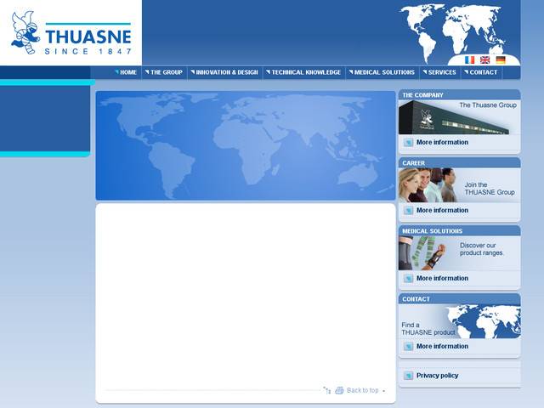
Task: Click arrow icon in Contact box
Action: coord(408,346)
